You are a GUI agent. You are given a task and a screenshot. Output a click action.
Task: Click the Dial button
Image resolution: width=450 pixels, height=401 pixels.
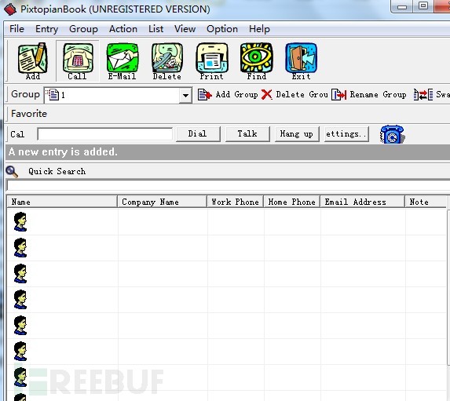click(198, 134)
